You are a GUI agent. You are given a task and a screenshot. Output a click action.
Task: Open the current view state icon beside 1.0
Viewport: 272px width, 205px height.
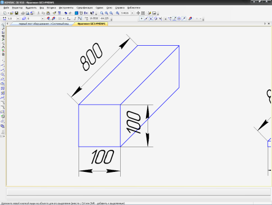(x=4, y=18)
